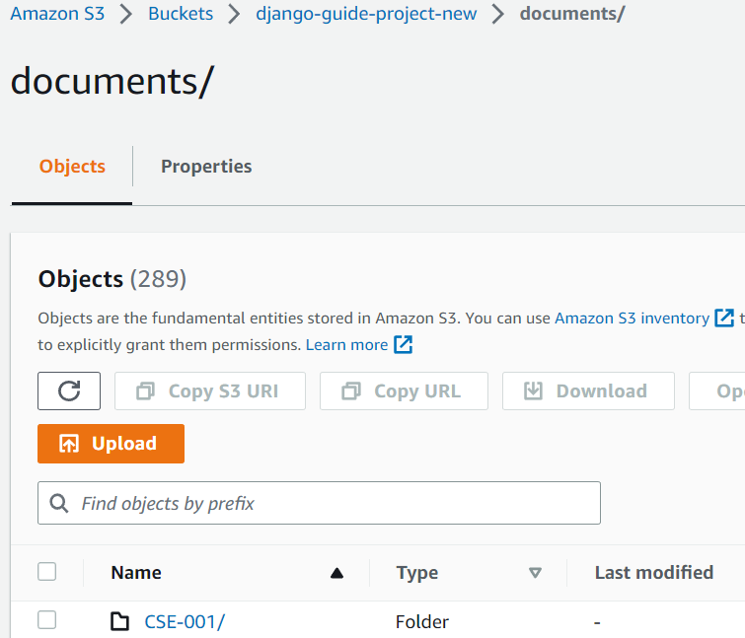Click the chevron after Buckets breadcrumb

(x=234, y=14)
